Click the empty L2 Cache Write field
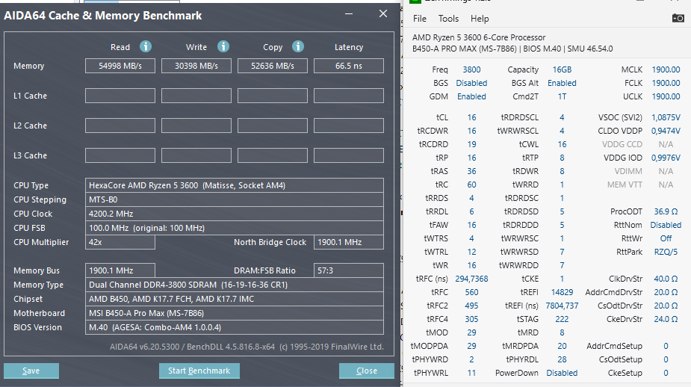 tap(196, 126)
